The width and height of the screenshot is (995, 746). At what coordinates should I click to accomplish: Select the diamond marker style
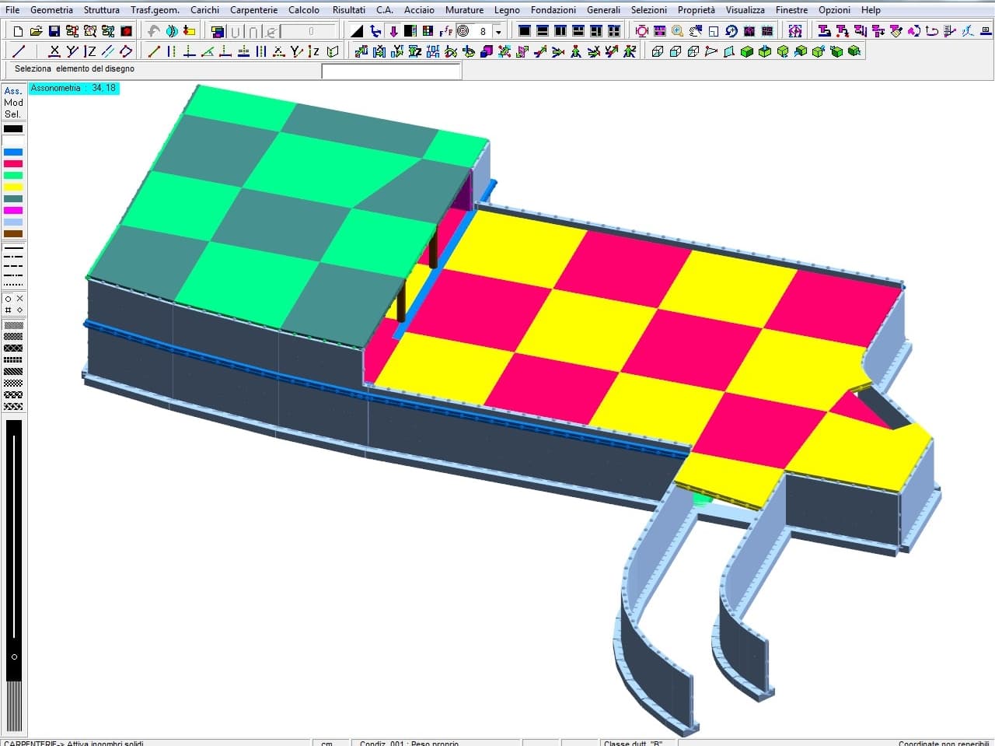[20, 310]
